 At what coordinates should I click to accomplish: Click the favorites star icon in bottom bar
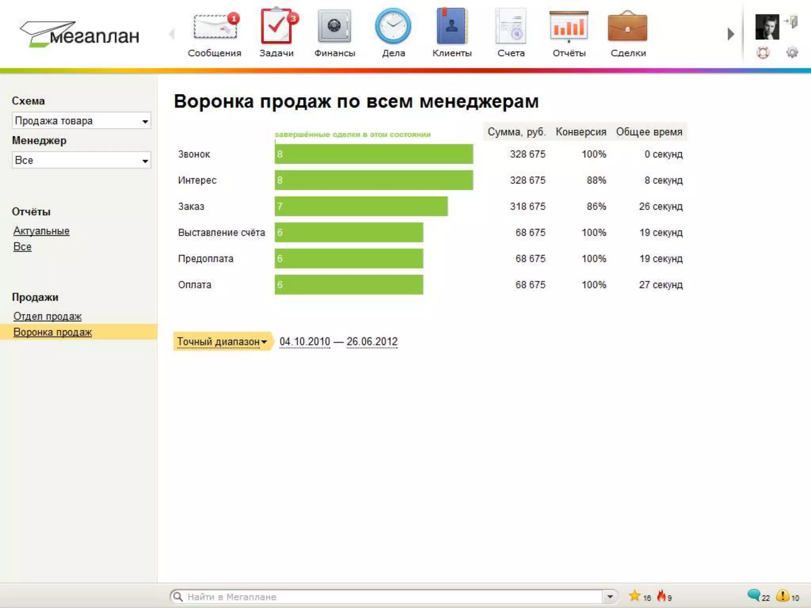635,596
